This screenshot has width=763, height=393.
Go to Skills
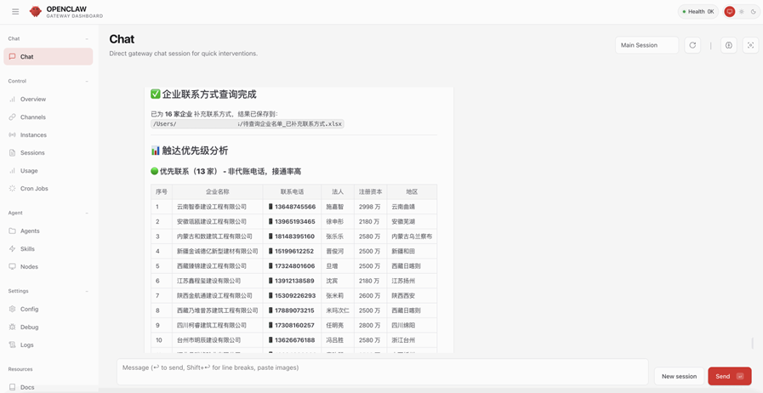(48, 249)
